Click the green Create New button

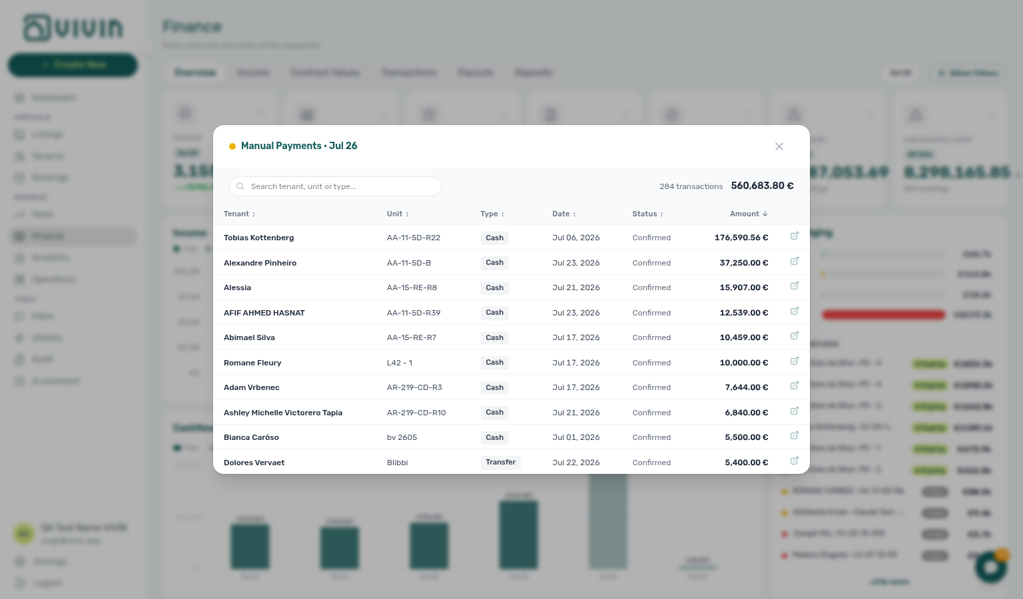click(73, 65)
